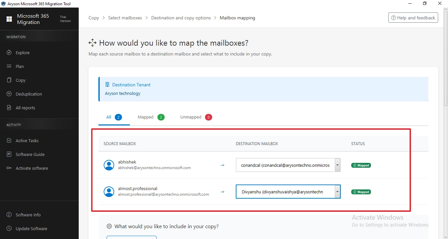Click the Mailbox mapping breadcrumb

[x=237, y=18]
